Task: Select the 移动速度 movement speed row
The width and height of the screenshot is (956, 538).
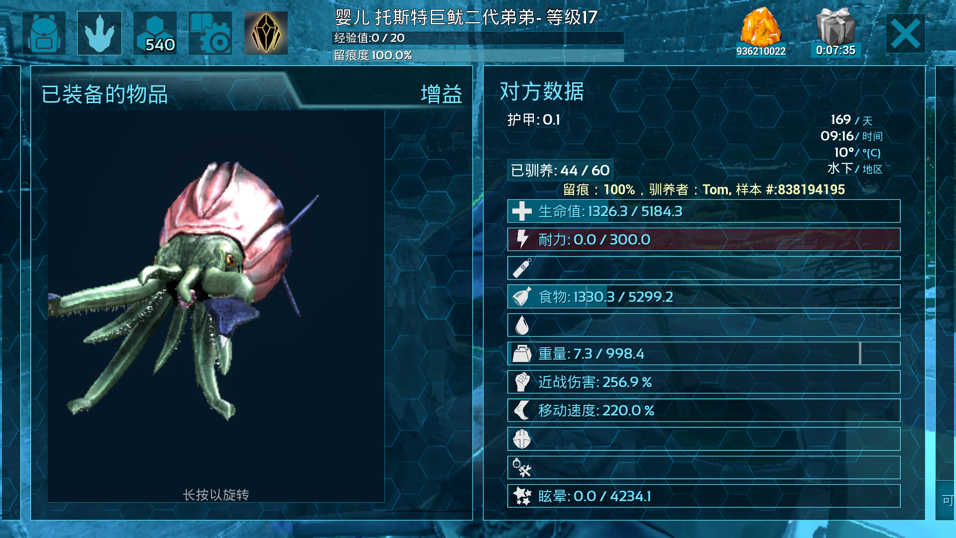Action: pos(704,410)
